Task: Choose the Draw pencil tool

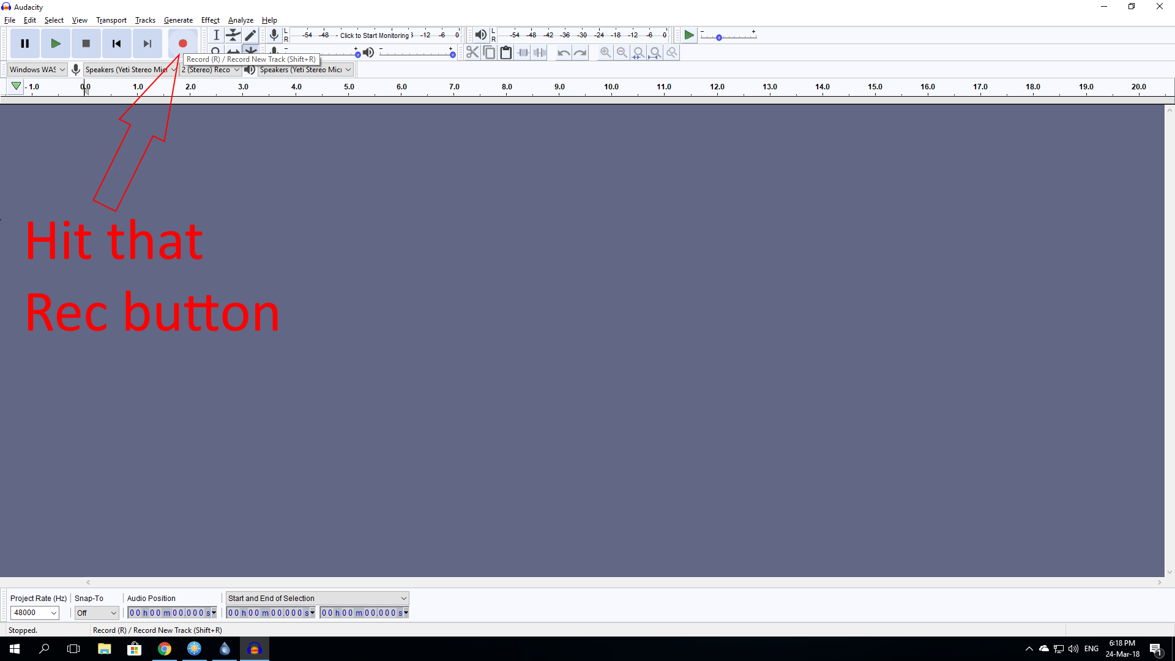Action: click(250, 35)
